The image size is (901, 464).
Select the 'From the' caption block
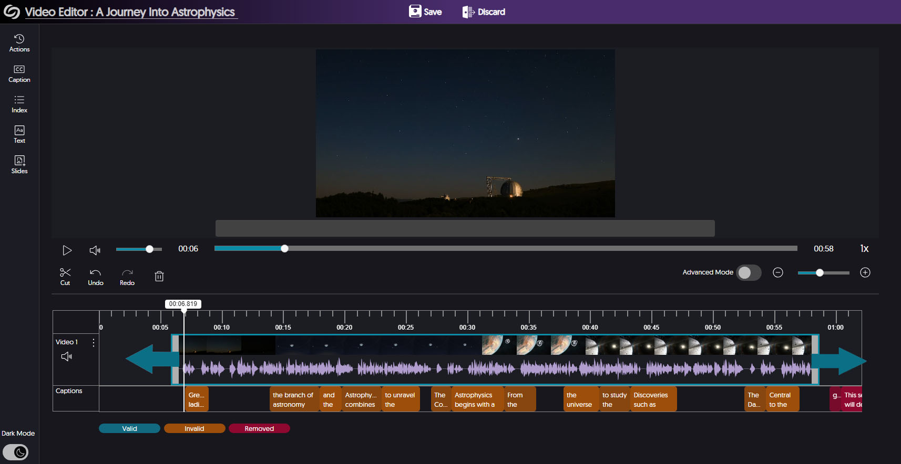pyautogui.click(x=519, y=399)
